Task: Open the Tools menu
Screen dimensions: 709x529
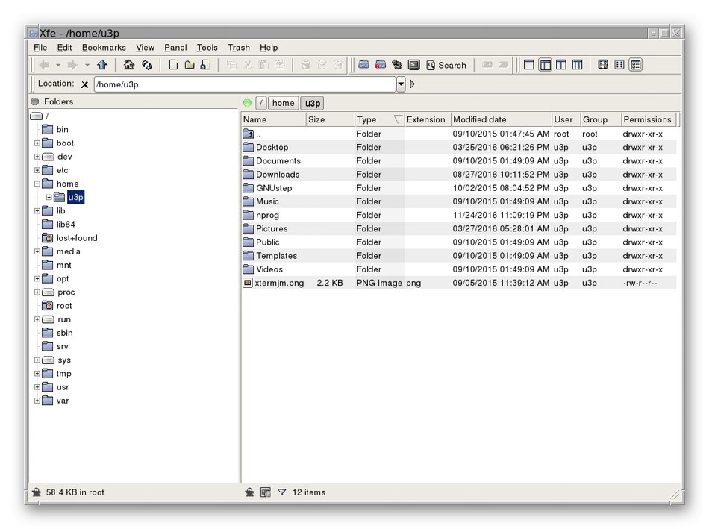Action: 207,48
